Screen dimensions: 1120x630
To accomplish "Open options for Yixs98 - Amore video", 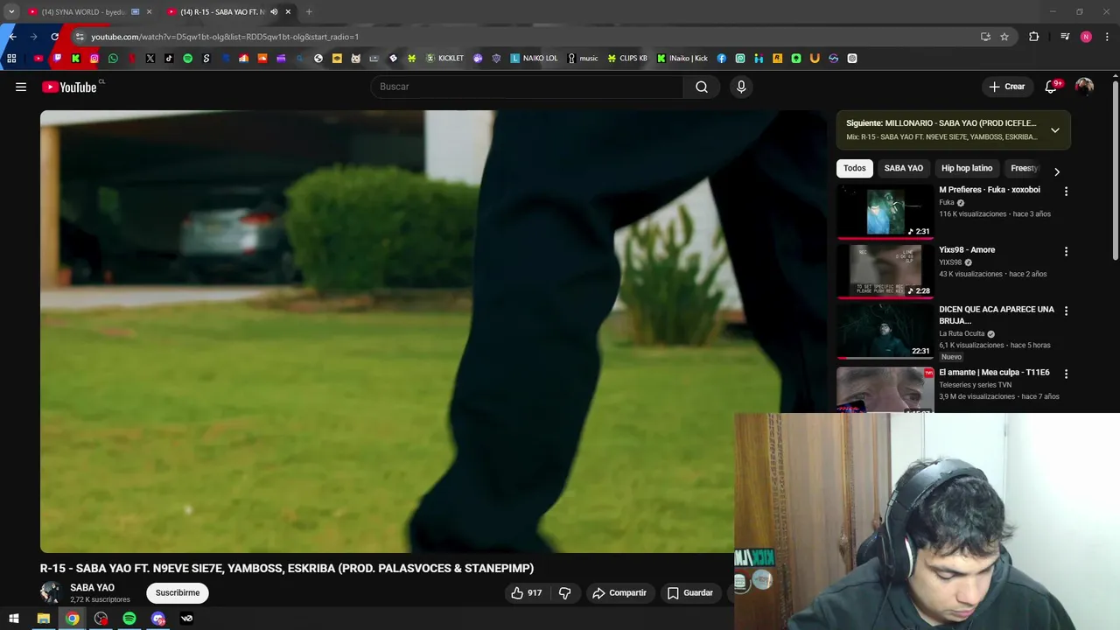I will 1066,251.
